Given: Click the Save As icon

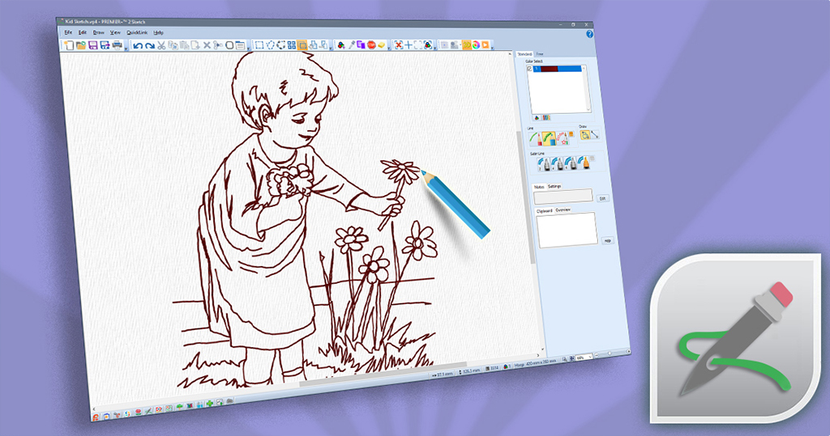Looking at the screenshot, I should pos(105,45).
